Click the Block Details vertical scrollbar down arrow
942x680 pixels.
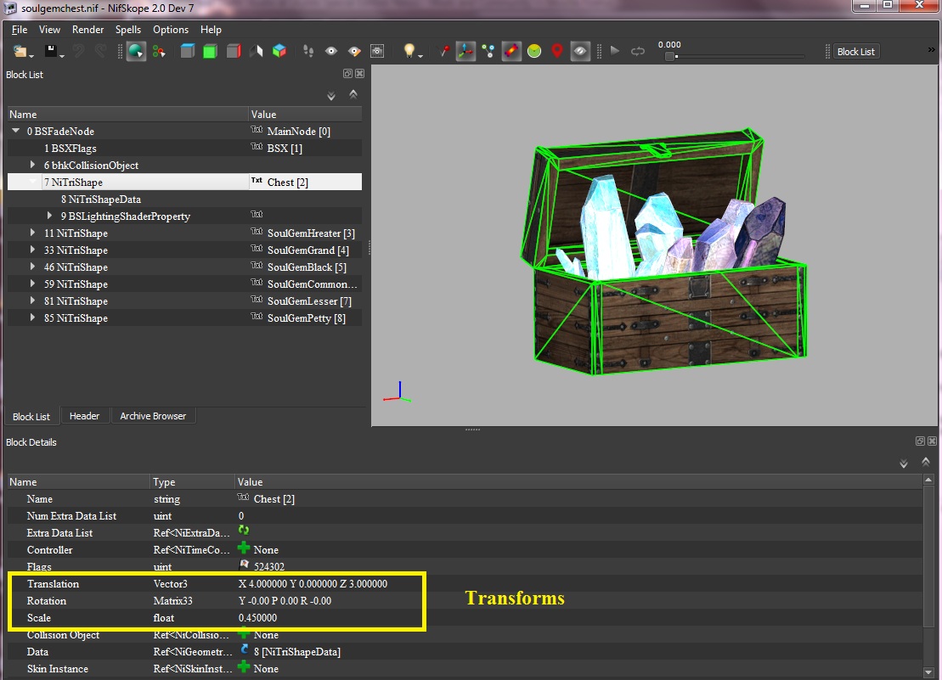928,672
